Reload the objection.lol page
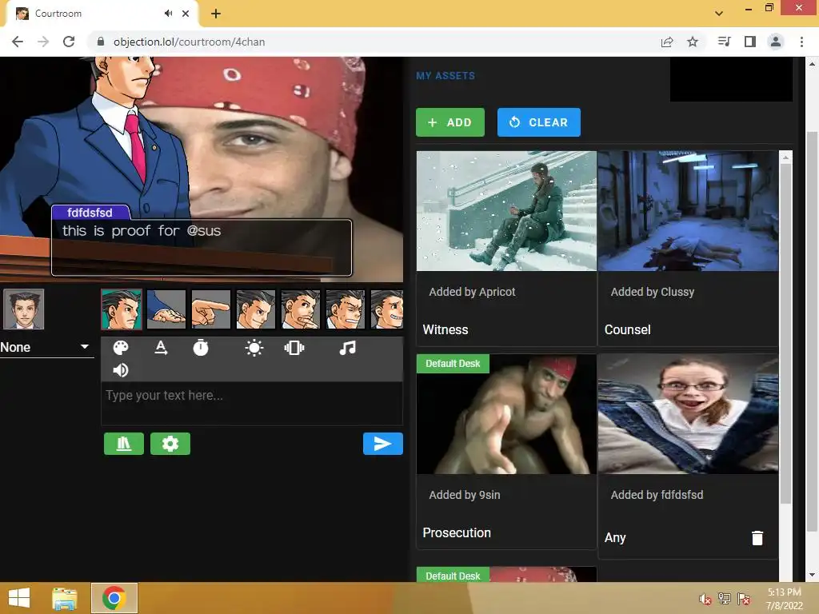This screenshot has width=819, height=614. pos(69,42)
